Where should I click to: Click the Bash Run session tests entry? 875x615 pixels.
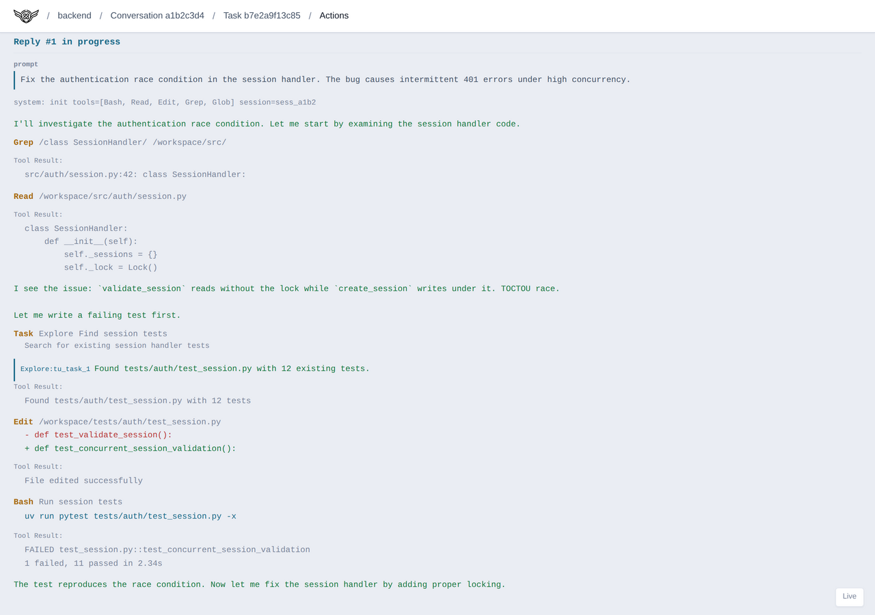tap(68, 502)
